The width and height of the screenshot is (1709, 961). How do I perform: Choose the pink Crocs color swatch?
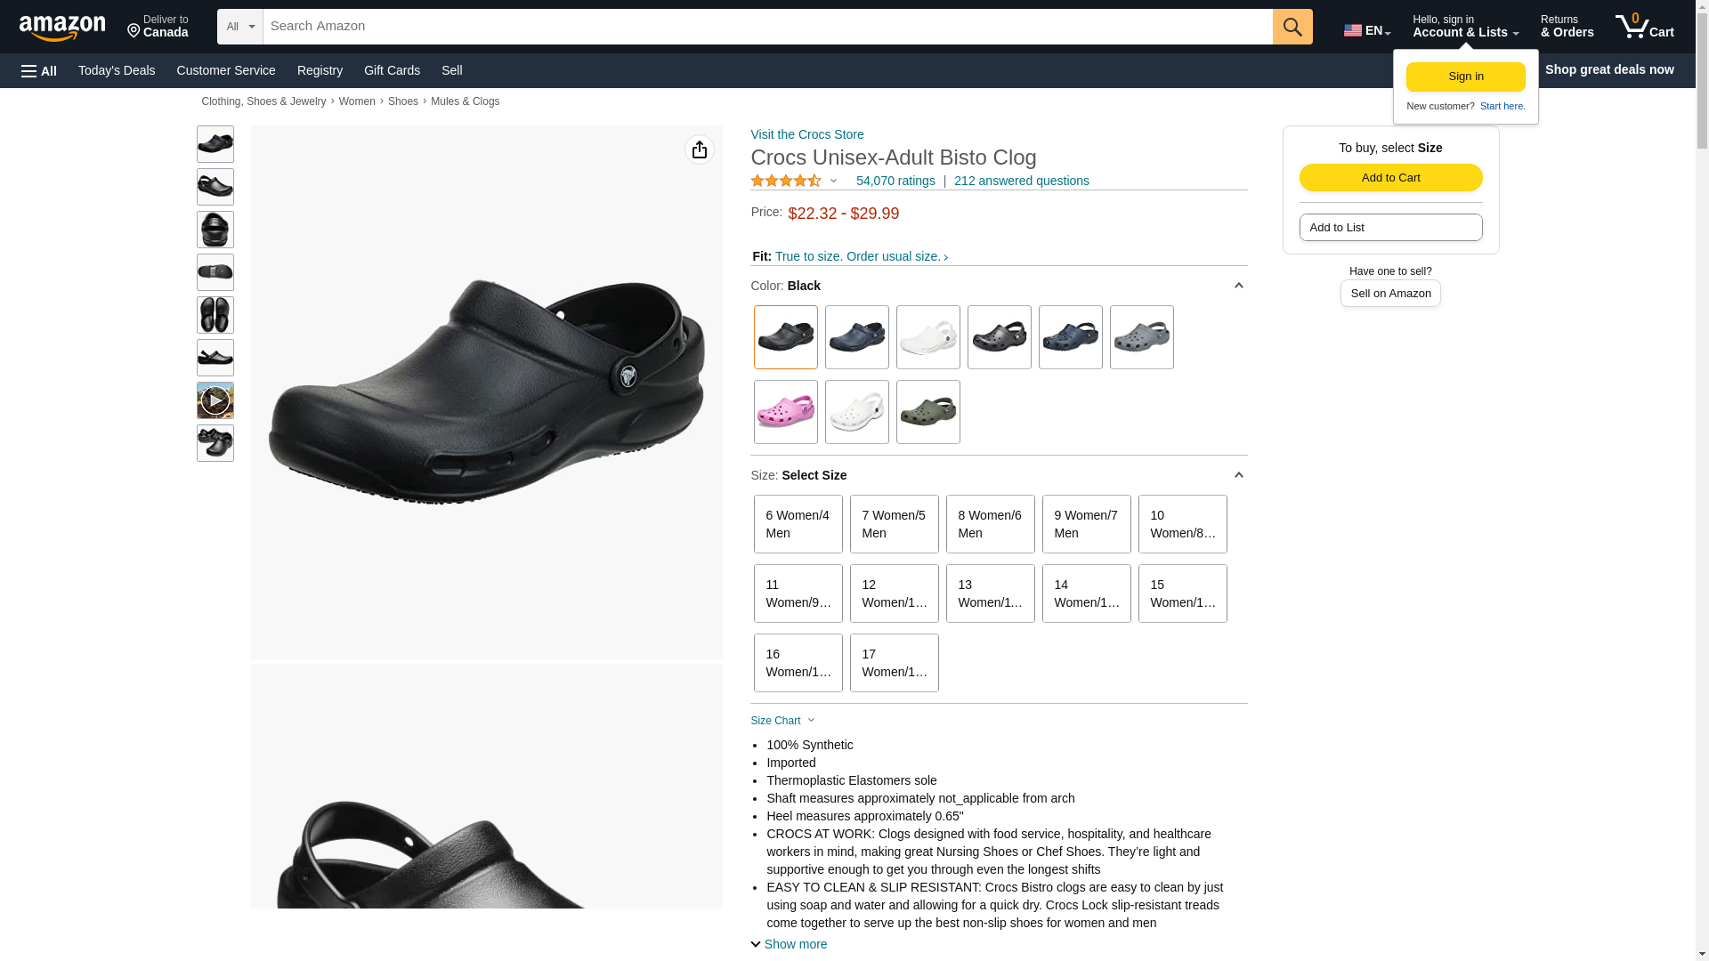click(x=786, y=412)
